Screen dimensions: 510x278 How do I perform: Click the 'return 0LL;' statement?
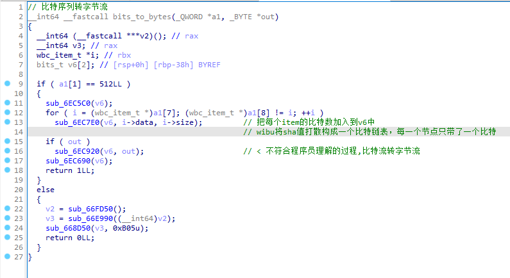70,238
